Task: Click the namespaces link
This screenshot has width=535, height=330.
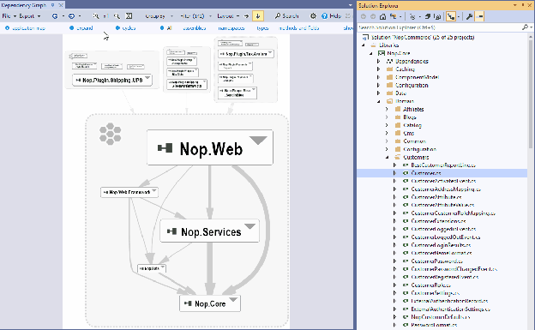Action: 231,28
